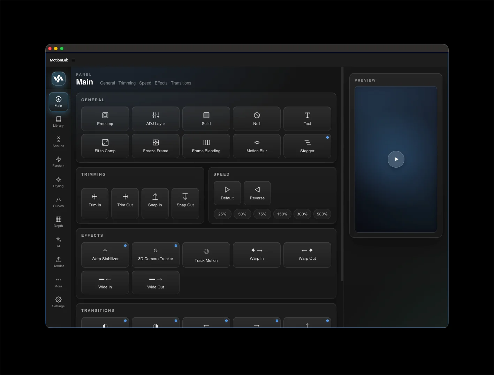Open the Render sidebar section
Screen dimensions: 494x375
[58, 262]
